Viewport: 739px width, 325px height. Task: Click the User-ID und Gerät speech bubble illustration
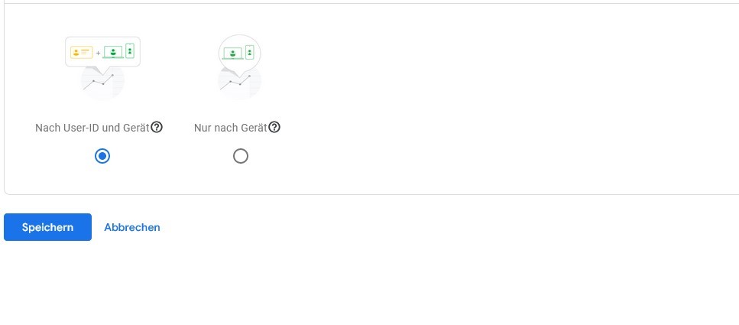point(102,52)
